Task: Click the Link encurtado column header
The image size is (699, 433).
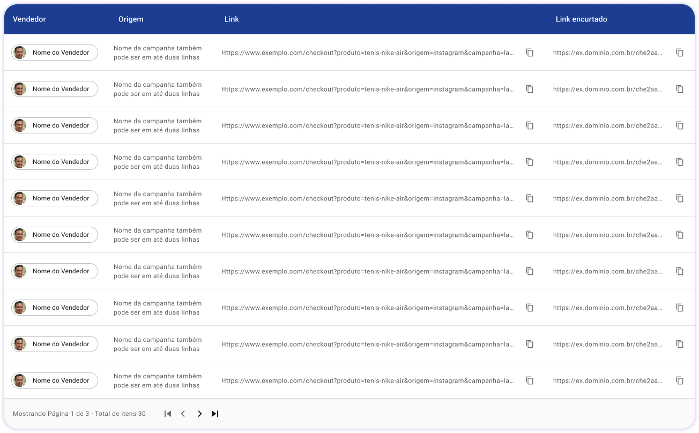Action: (x=581, y=19)
